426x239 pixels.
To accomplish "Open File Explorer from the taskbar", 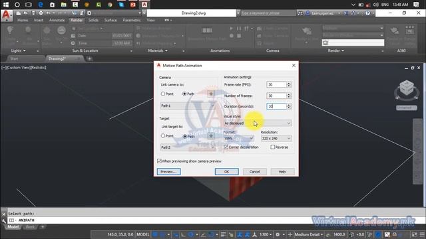I will tap(64, 5).
